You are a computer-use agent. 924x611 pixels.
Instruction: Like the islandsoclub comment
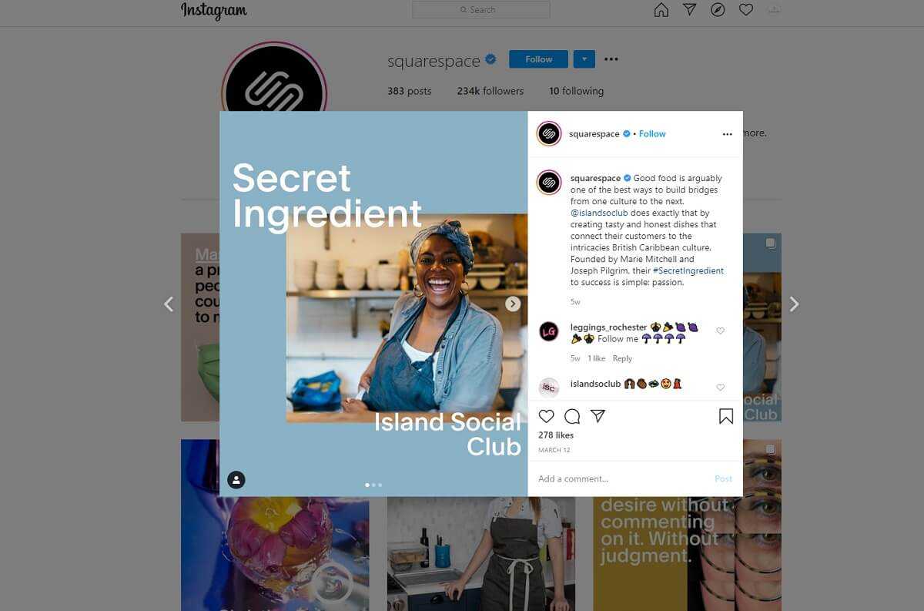pos(721,387)
